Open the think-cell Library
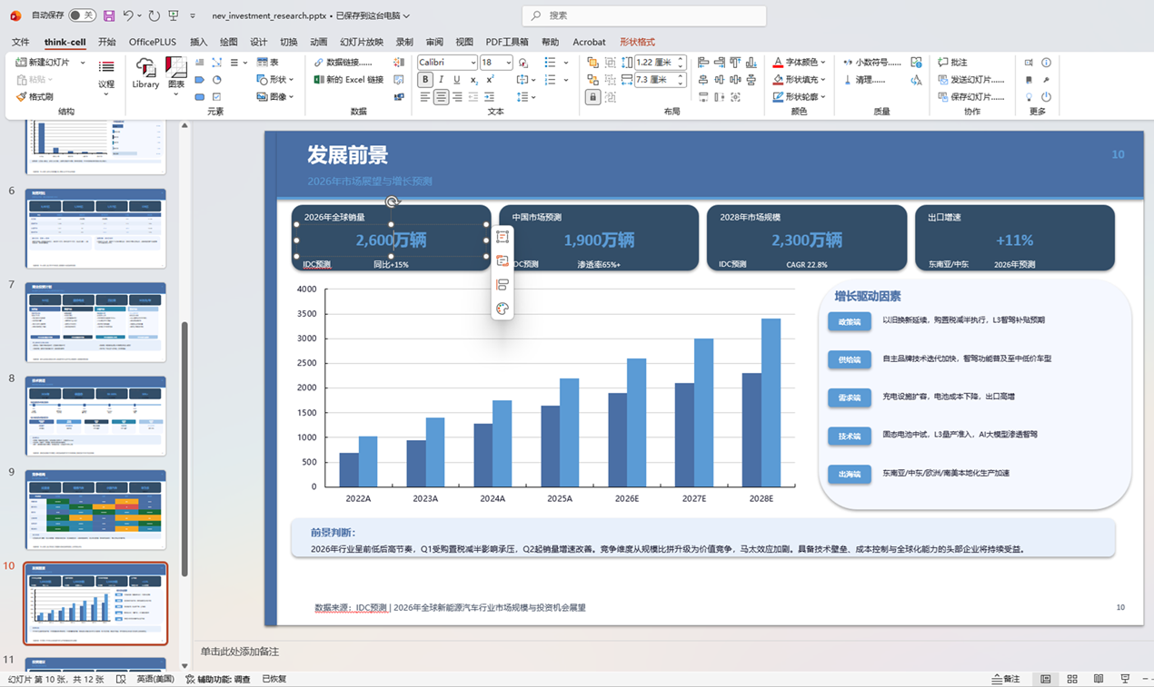Screen dimensions: 1154x687 [x=145, y=73]
